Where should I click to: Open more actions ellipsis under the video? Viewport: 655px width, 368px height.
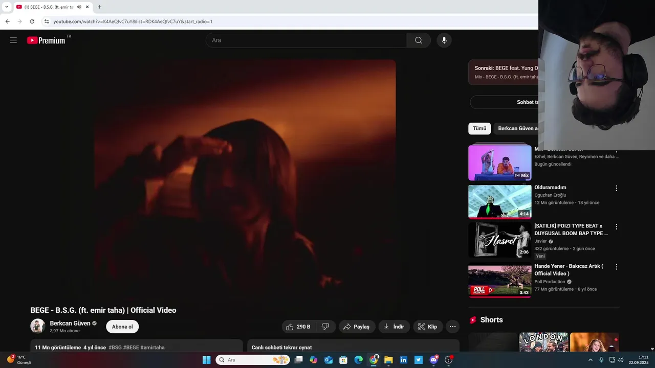click(x=452, y=327)
